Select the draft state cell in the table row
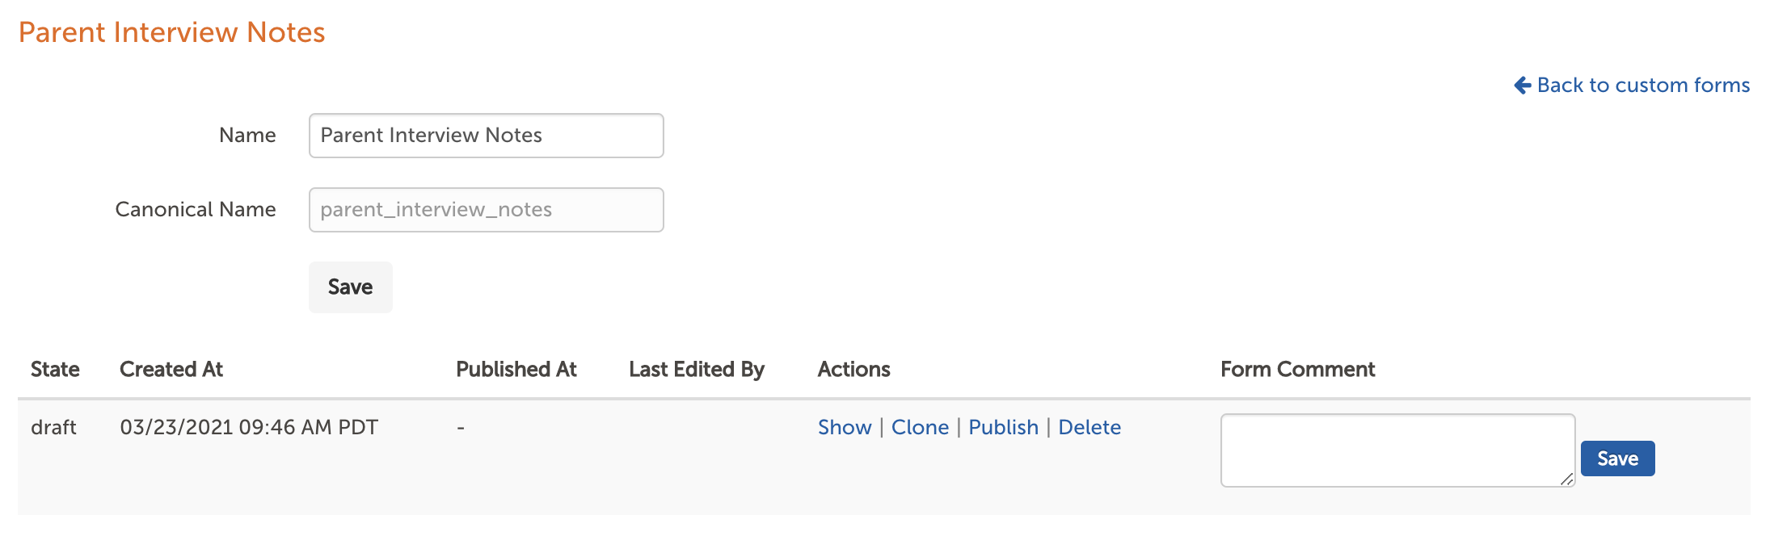The image size is (1770, 536). click(x=53, y=427)
